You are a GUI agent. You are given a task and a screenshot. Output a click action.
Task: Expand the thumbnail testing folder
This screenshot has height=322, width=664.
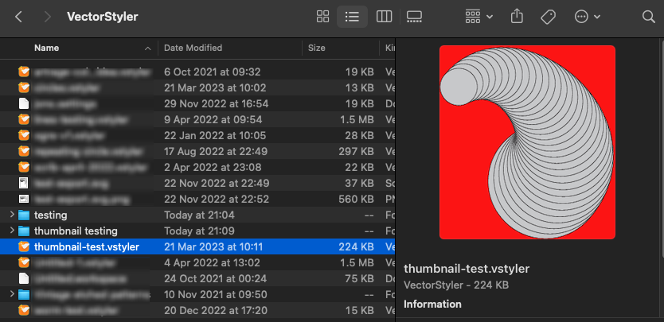10,231
